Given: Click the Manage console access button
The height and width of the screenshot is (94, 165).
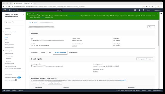Looking at the screenshot, I should [145, 59].
